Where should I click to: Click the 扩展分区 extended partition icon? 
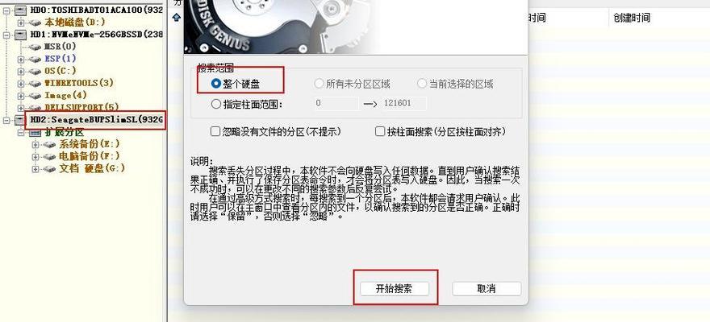click(35, 133)
